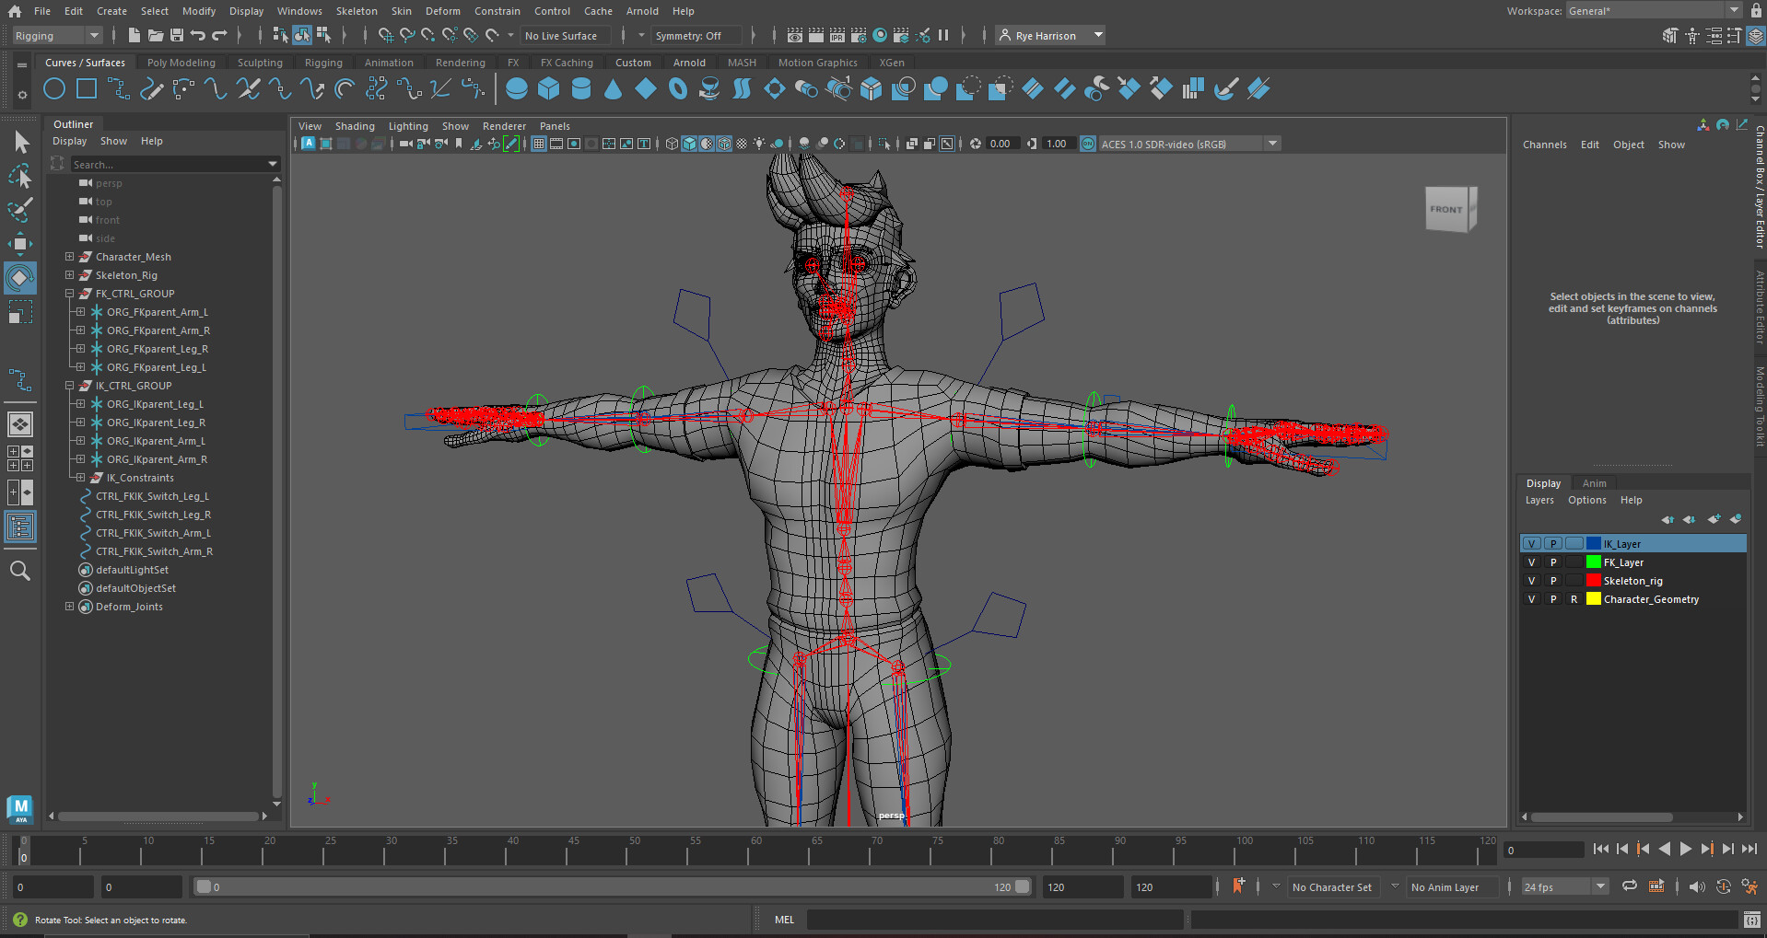This screenshot has height=938, width=1767.
Task: Toggle the viewport grid display icon
Action: (x=538, y=144)
